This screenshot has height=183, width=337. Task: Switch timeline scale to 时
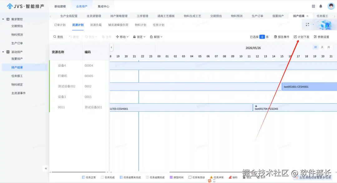click(315, 47)
